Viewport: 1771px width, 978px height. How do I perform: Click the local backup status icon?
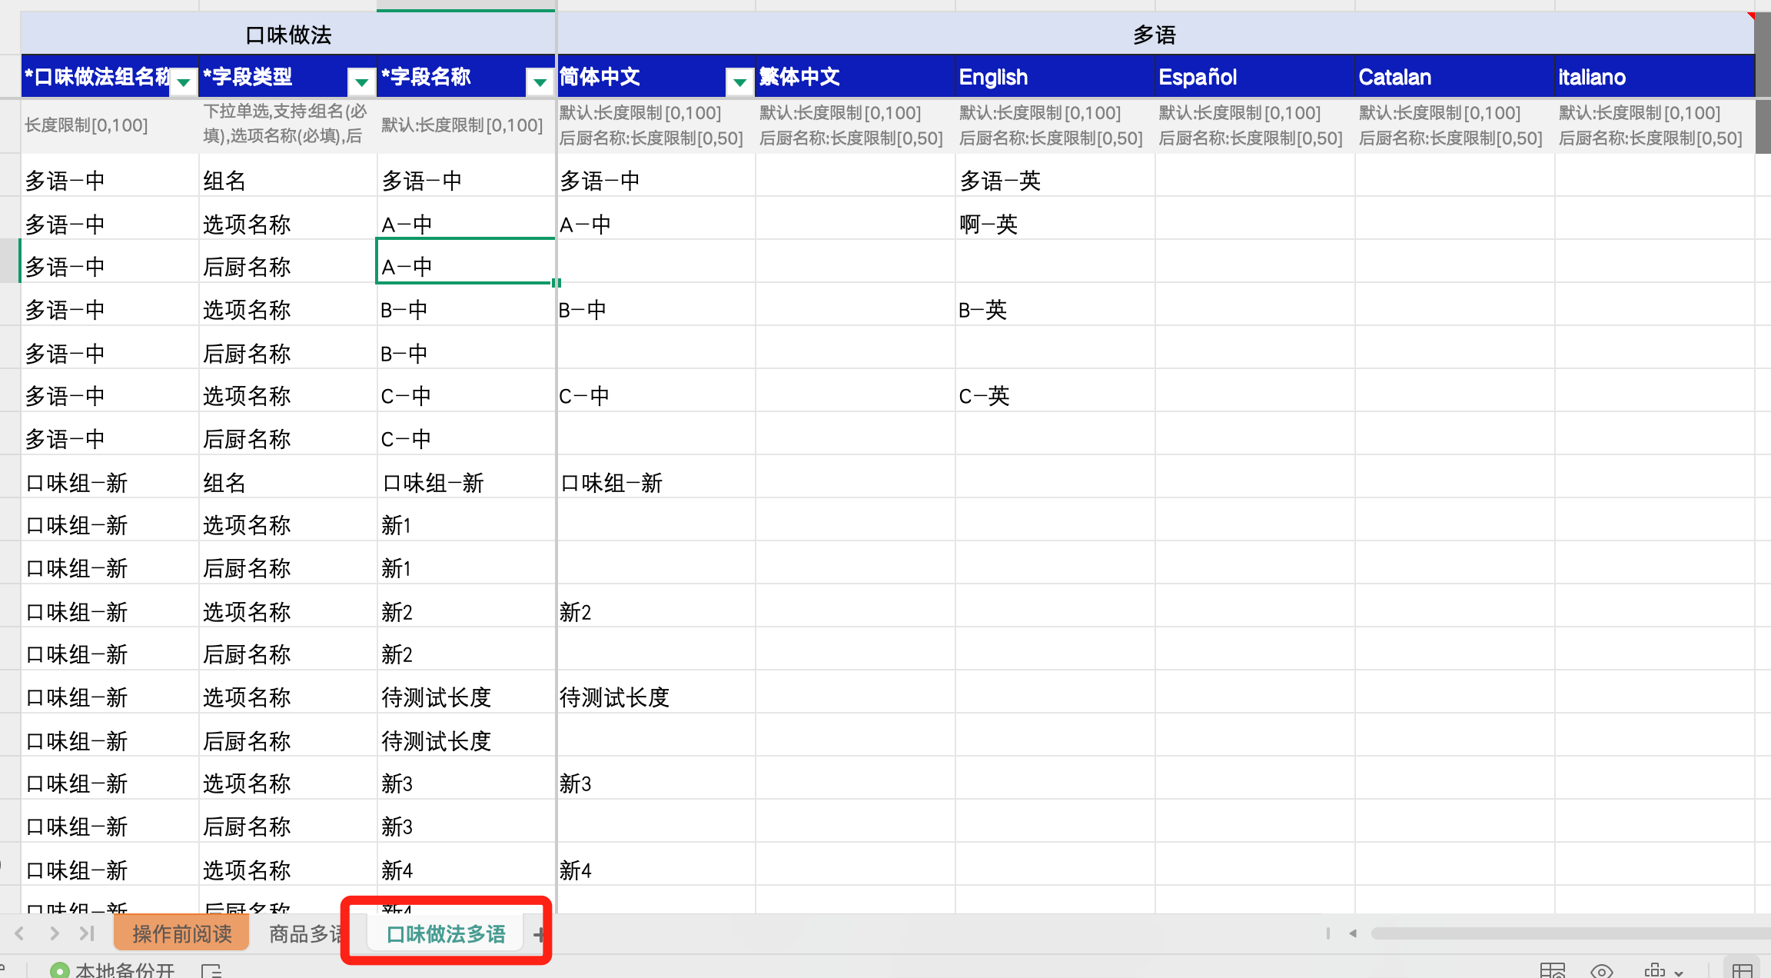59,970
